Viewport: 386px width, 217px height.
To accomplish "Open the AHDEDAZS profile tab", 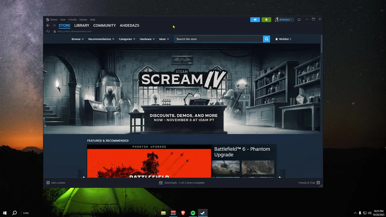I will point(129,26).
